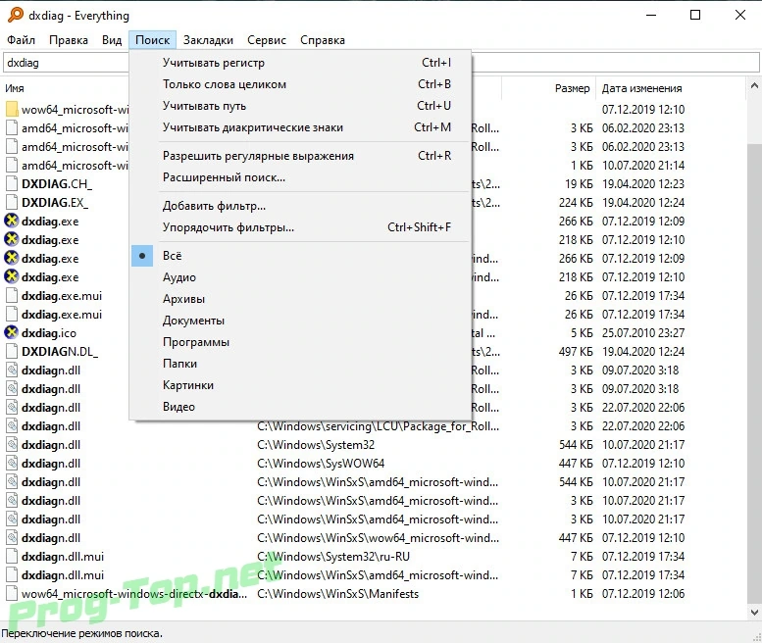Click the DXDIAGN.DL_ file icon
The width and height of the screenshot is (762, 643).
[x=12, y=351]
